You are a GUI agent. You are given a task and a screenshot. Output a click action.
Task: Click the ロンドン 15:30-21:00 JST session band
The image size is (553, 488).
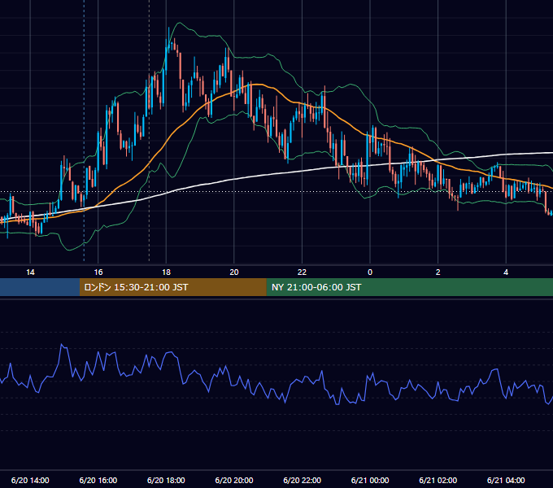pos(172,287)
